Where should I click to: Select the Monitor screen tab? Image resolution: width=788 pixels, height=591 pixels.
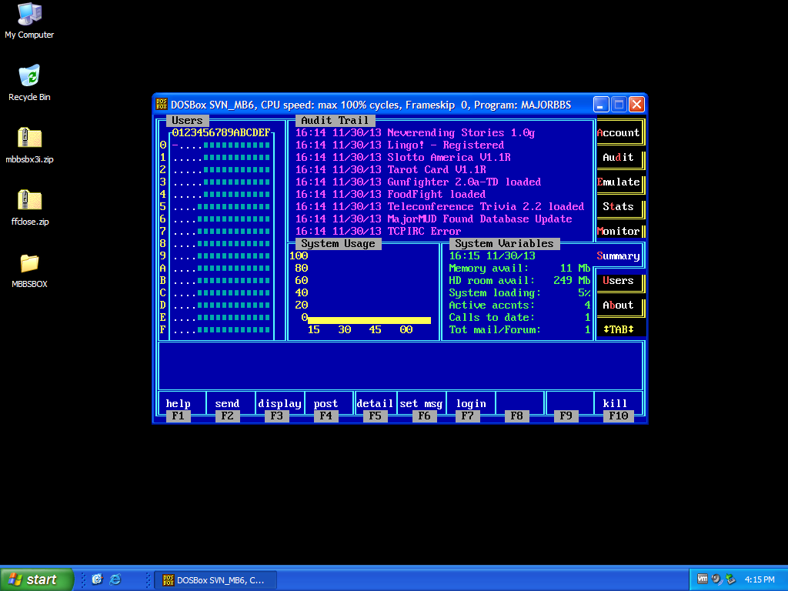619,232
